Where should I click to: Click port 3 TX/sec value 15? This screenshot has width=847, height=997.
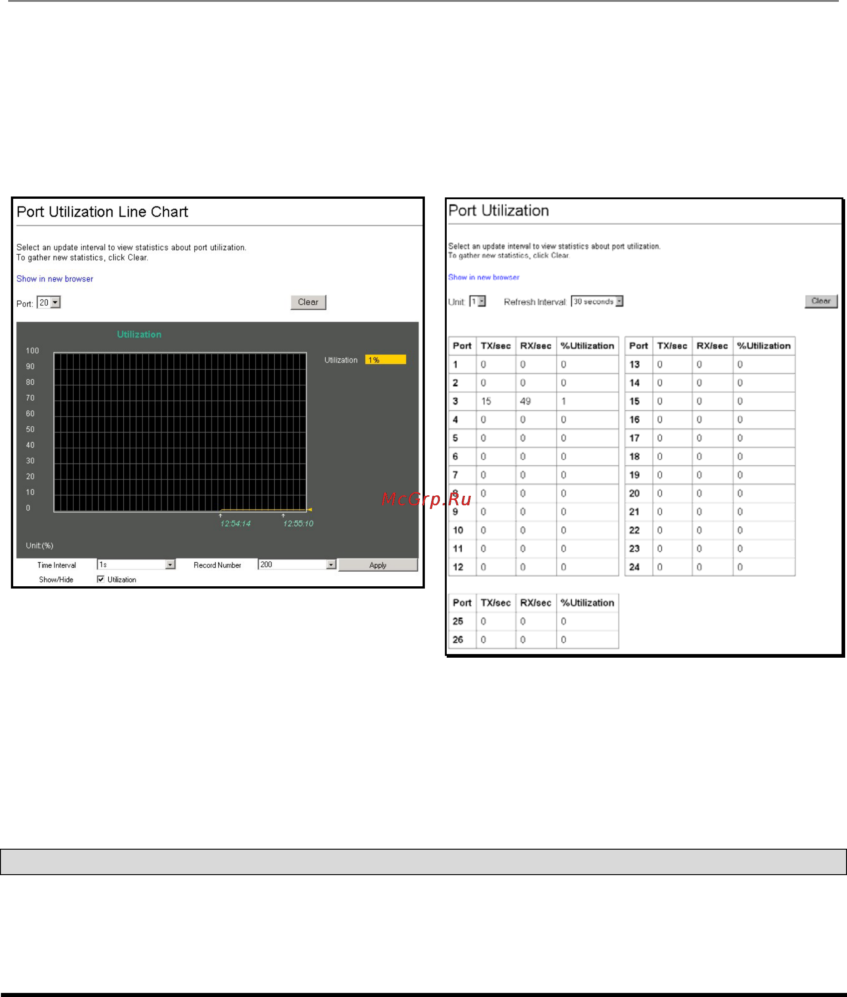tap(486, 401)
